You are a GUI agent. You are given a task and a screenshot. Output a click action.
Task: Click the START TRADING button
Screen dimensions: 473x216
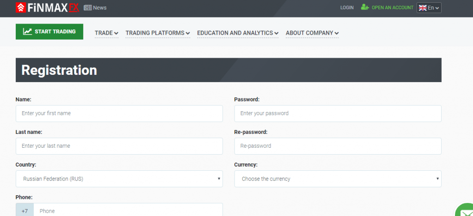49,32
